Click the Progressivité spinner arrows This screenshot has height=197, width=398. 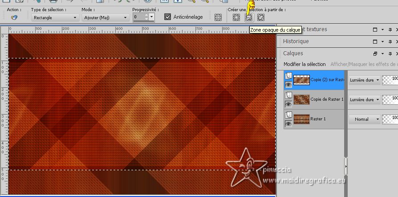146,17
